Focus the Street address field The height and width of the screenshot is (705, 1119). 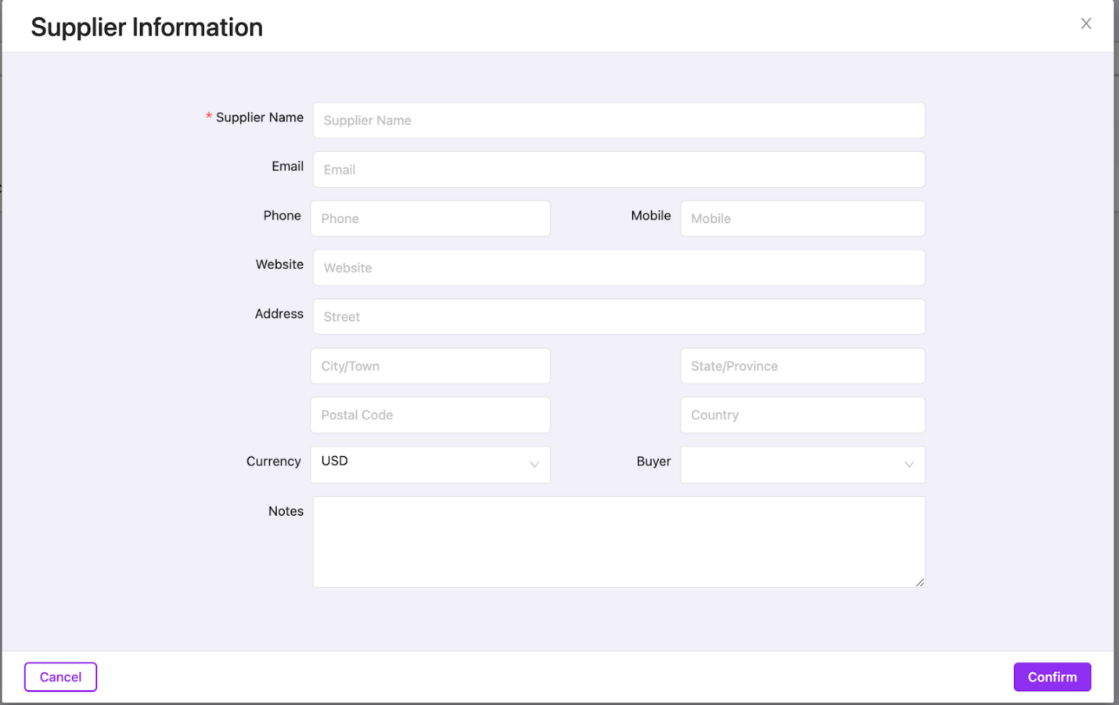click(619, 317)
